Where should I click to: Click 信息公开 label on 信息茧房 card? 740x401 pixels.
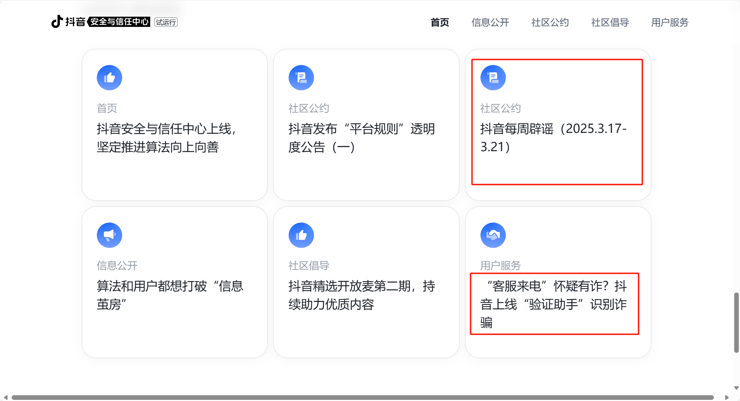pyautogui.click(x=117, y=265)
